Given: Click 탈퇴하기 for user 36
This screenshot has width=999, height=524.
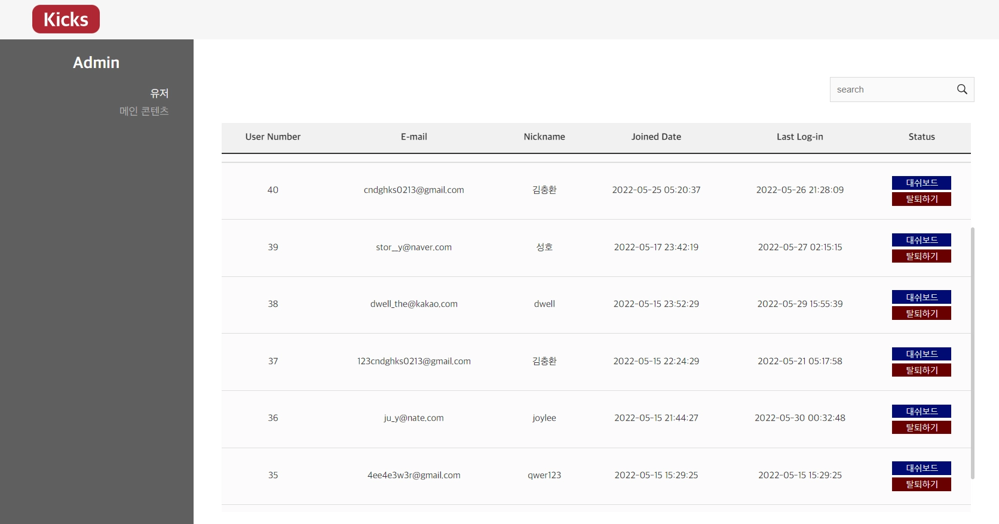Looking at the screenshot, I should point(921,427).
